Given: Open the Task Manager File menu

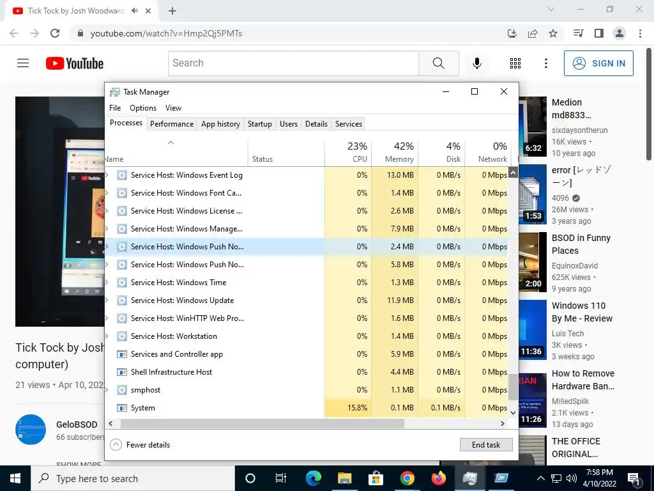Looking at the screenshot, I should [115, 107].
